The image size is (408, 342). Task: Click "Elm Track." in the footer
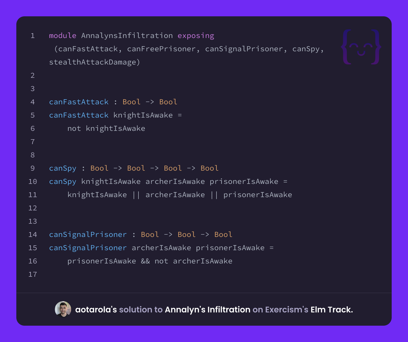[x=332, y=309]
